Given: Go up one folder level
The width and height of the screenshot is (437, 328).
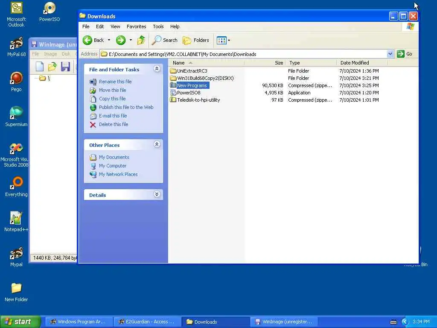Looking at the screenshot, I should pyautogui.click(x=141, y=40).
